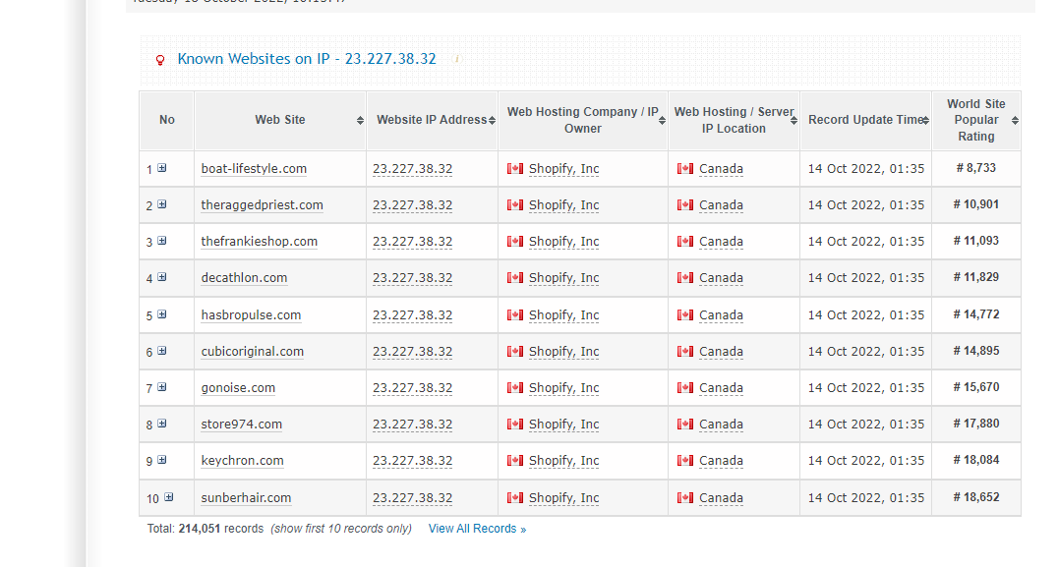Expand row 5 hasbropulse.com plus icon
The width and height of the screenshot is (1058, 567).
click(x=161, y=314)
